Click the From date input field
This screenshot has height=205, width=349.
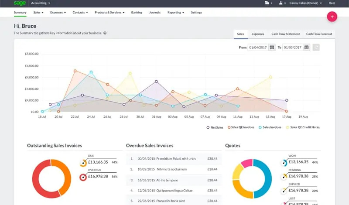(x=258, y=47)
